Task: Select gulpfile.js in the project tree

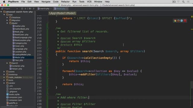Action: [x=13, y=103]
